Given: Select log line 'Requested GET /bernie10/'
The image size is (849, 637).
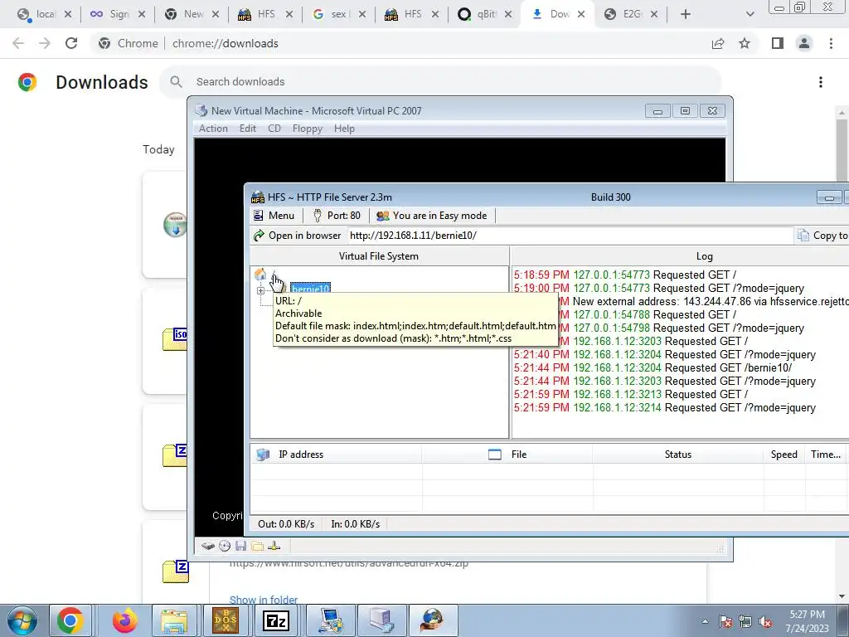Looking at the screenshot, I should click(x=653, y=367).
